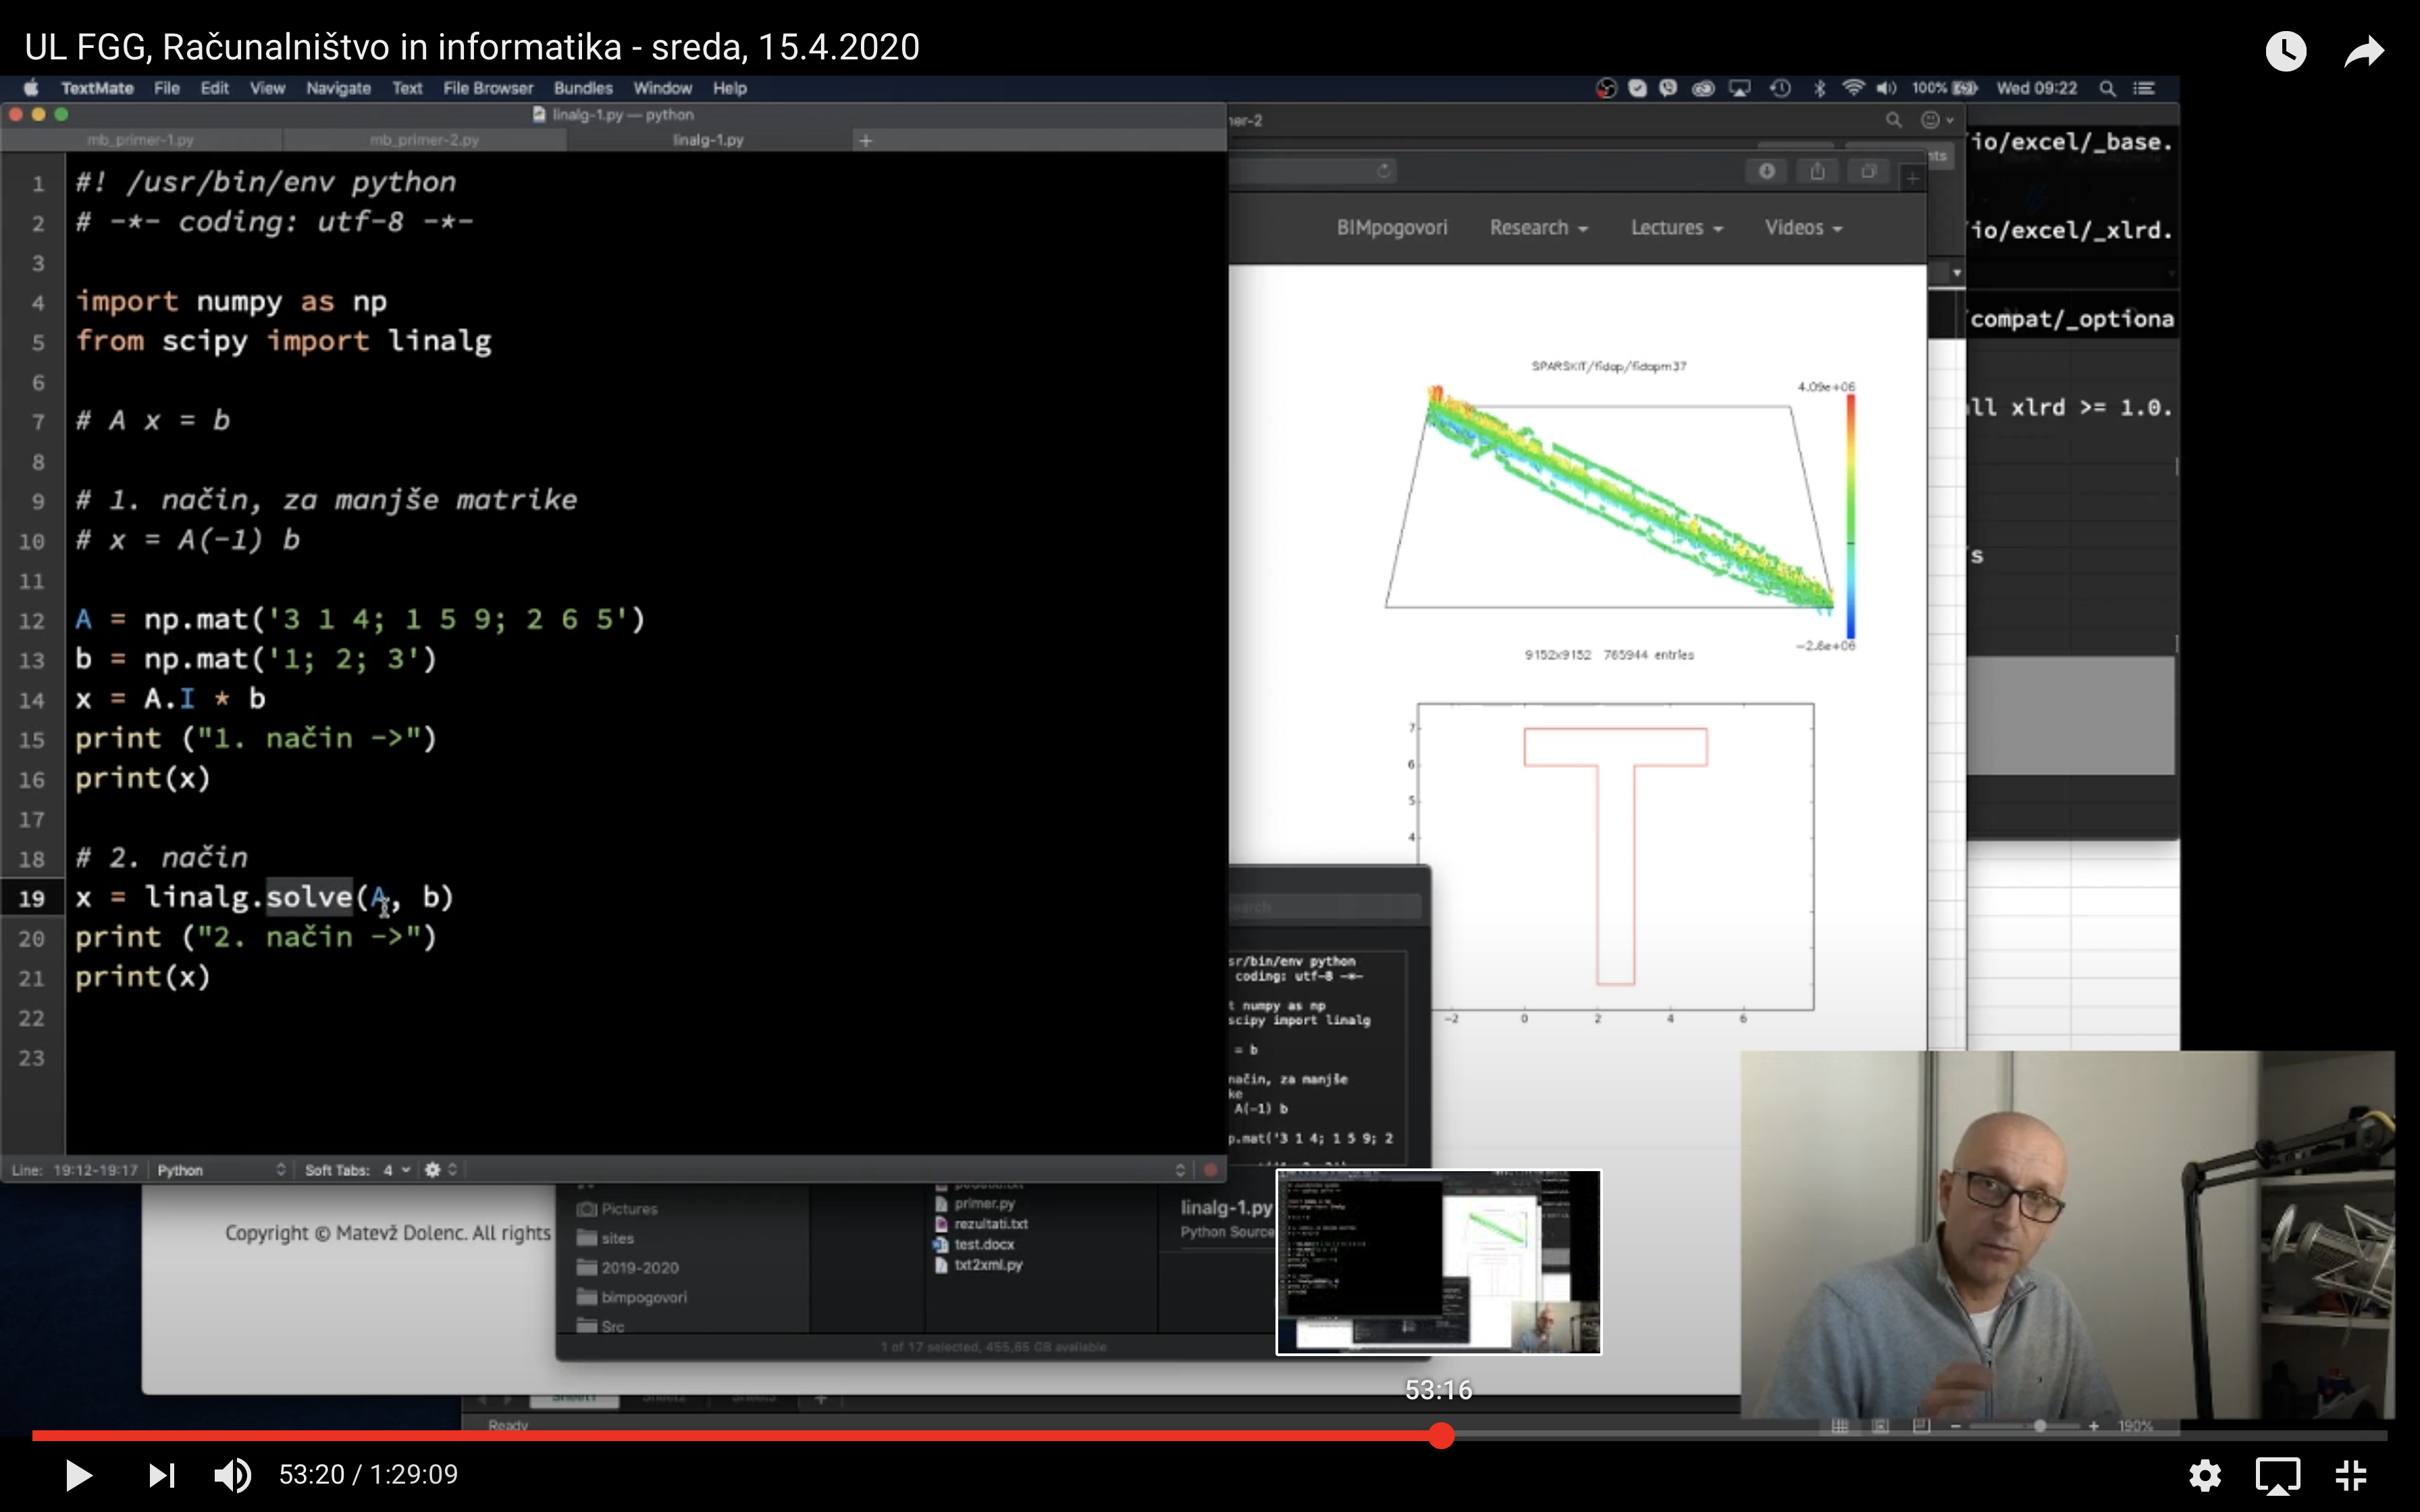Open the Text menu
Image resolution: width=2420 pixels, height=1512 pixels.
[407, 88]
